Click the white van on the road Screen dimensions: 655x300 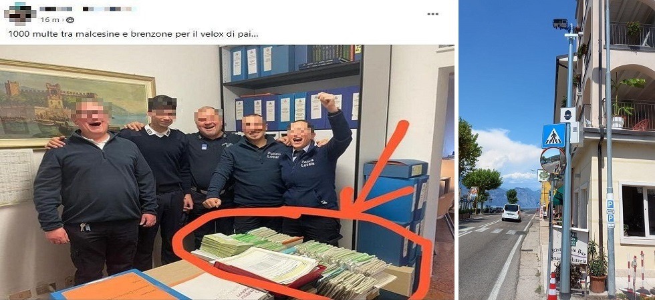click(x=512, y=213)
